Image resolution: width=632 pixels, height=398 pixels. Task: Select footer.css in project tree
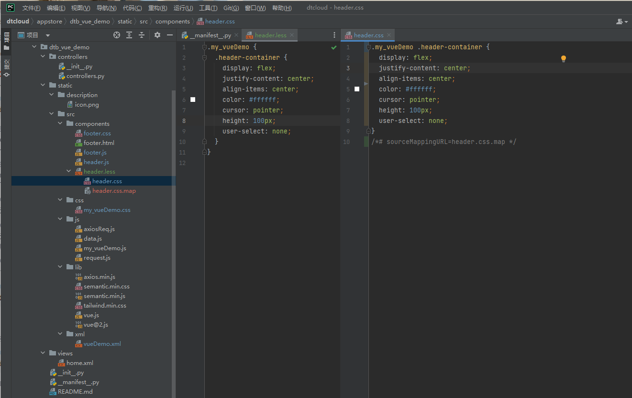tap(97, 133)
